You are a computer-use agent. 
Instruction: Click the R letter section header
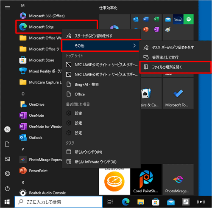(x=23, y=183)
